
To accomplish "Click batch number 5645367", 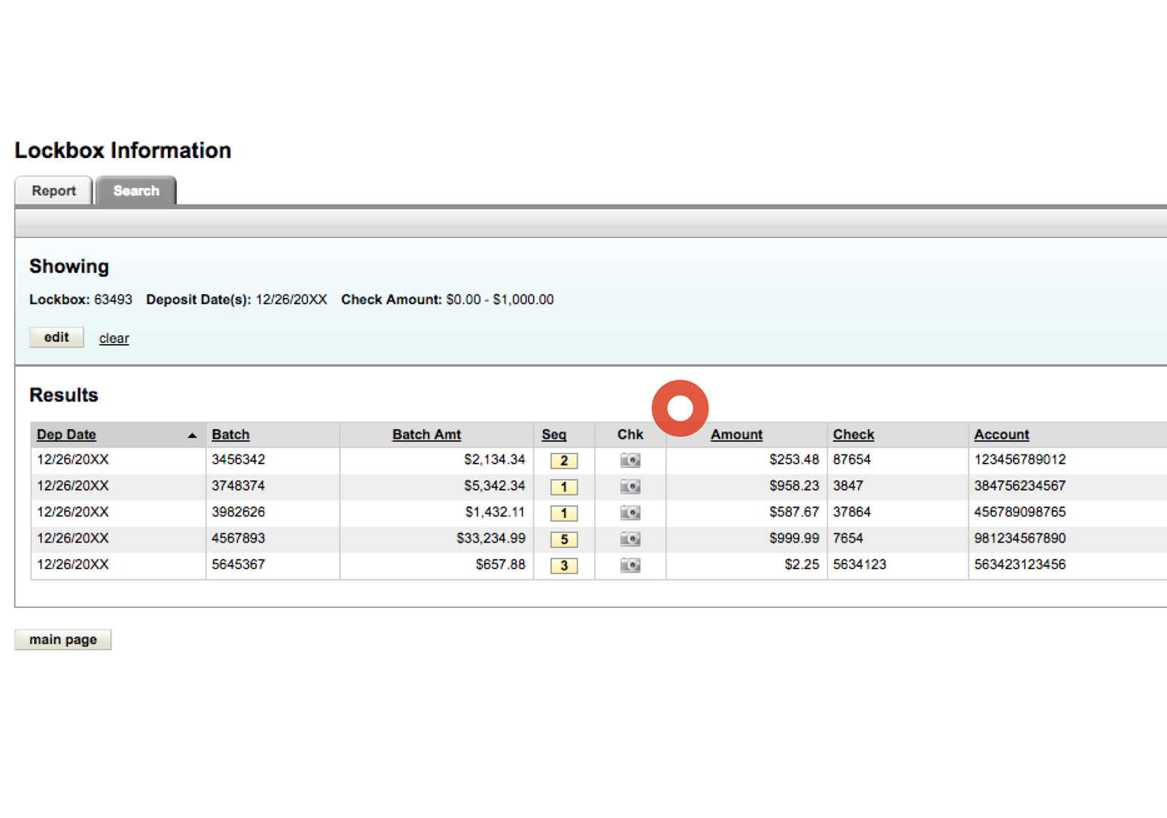I will coord(239,564).
